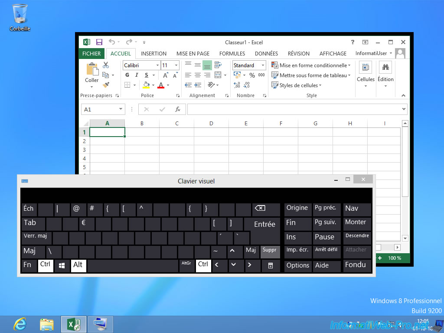
Task: Toggle underline S formatting
Action: click(x=147, y=75)
